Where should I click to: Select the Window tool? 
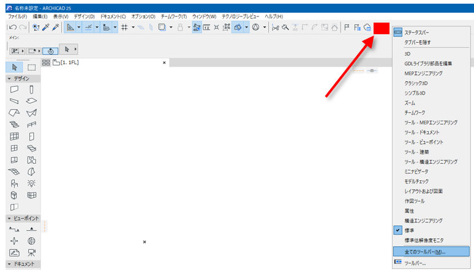(x=14, y=148)
